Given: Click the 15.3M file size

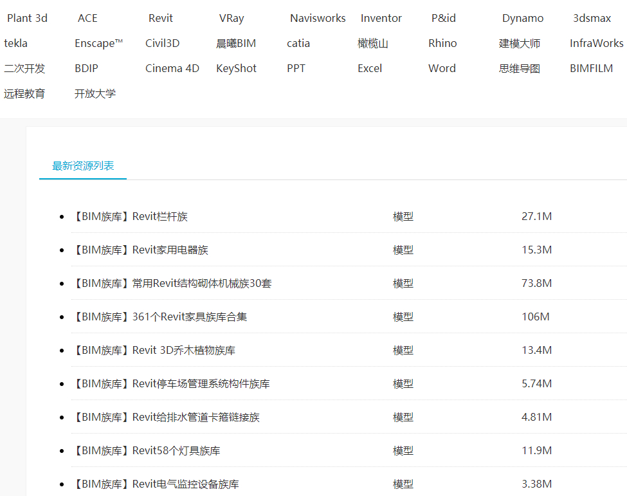Looking at the screenshot, I should coord(536,250).
